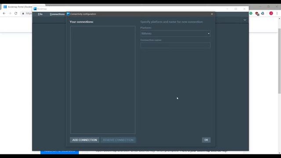281x158 pixels.
Task: Click the padlock icon in Chrome's address bar
Action: [x=23, y=13]
